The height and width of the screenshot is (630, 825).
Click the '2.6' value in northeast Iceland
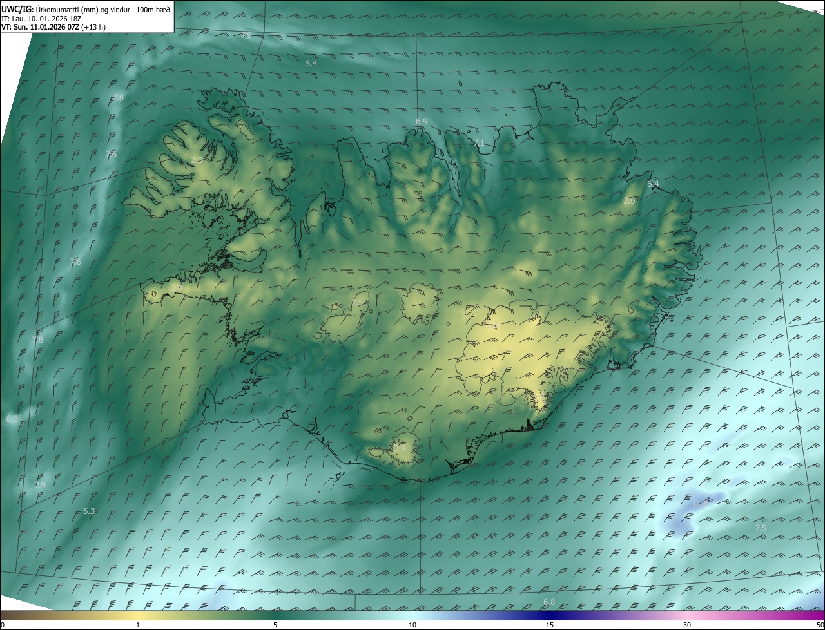(x=629, y=201)
